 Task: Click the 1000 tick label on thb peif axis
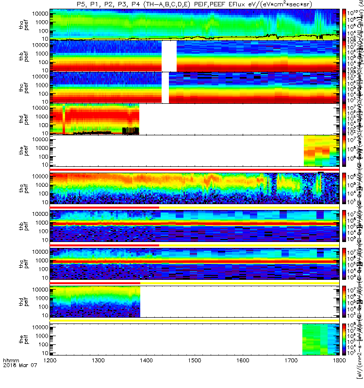point(42,223)
